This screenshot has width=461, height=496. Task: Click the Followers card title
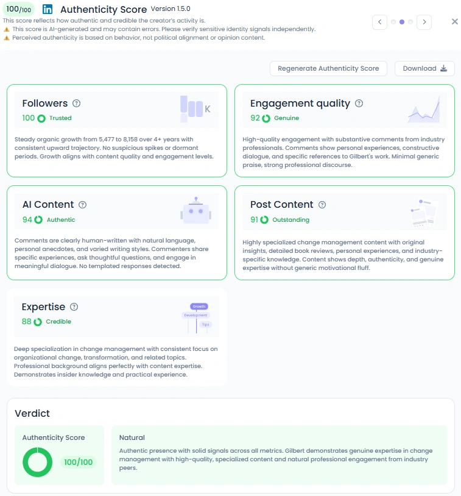click(45, 103)
